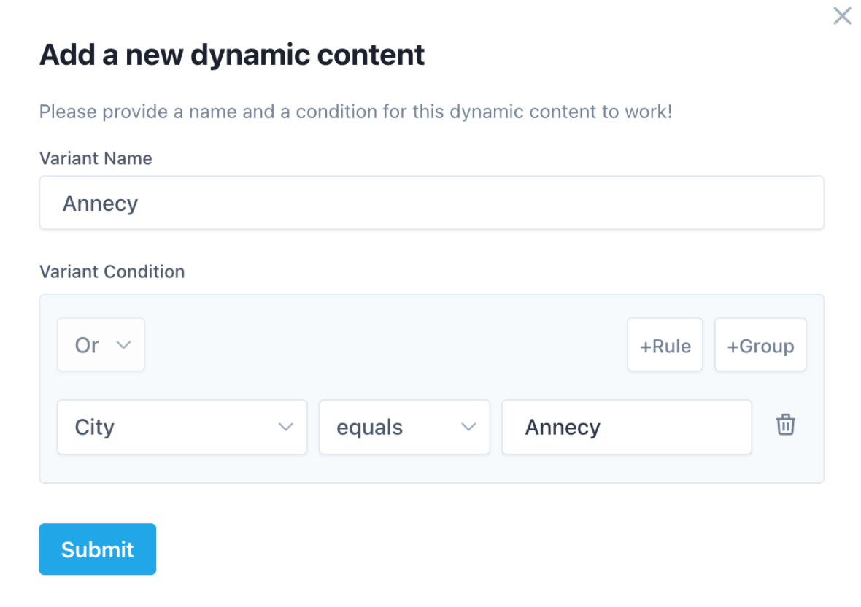Expand the equals operator dropdown
Screen dimensions: 861x607
(404, 428)
